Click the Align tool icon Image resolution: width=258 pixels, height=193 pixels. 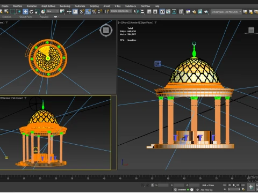tap(142, 12)
